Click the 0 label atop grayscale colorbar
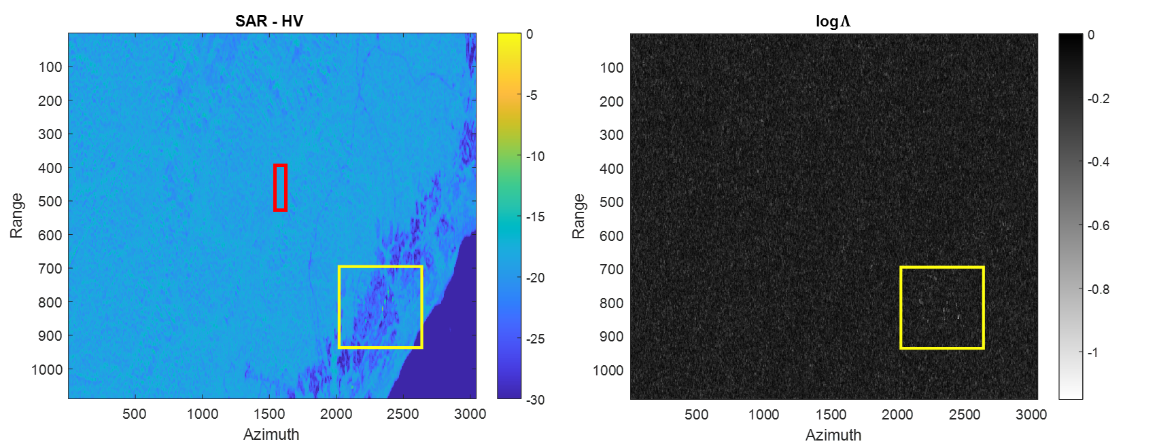The height and width of the screenshot is (448, 1159). 1092,35
